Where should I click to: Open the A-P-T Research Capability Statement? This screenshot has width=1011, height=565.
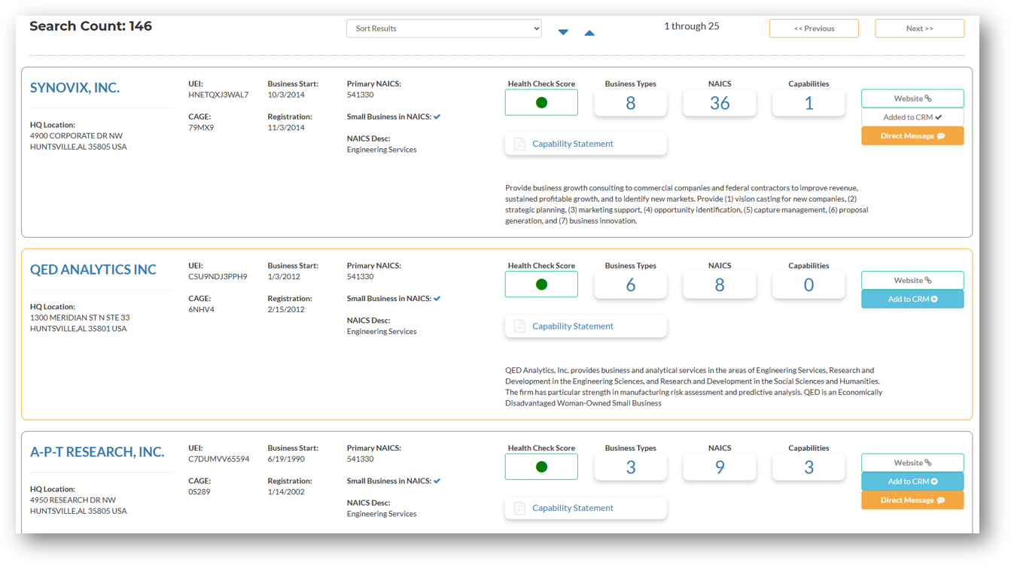tap(586, 508)
